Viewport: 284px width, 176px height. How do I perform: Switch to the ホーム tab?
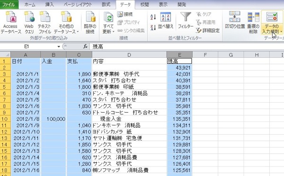pyautogui.click(x=30, y=5)
